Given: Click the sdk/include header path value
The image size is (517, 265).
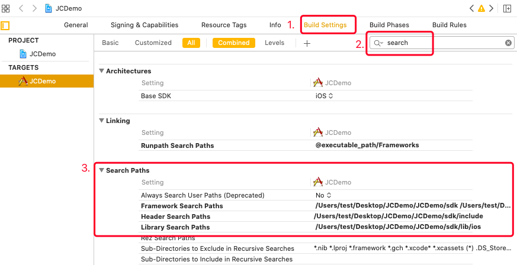Looking at the screenshot, I should (399, 216).
